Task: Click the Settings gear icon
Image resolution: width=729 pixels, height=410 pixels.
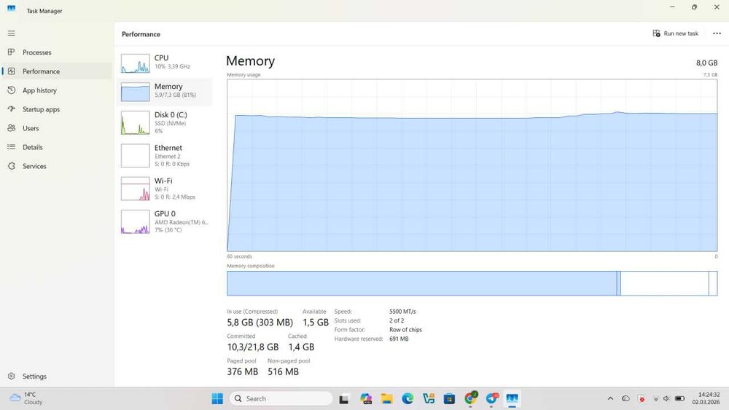Action: (x=11, y=376)
